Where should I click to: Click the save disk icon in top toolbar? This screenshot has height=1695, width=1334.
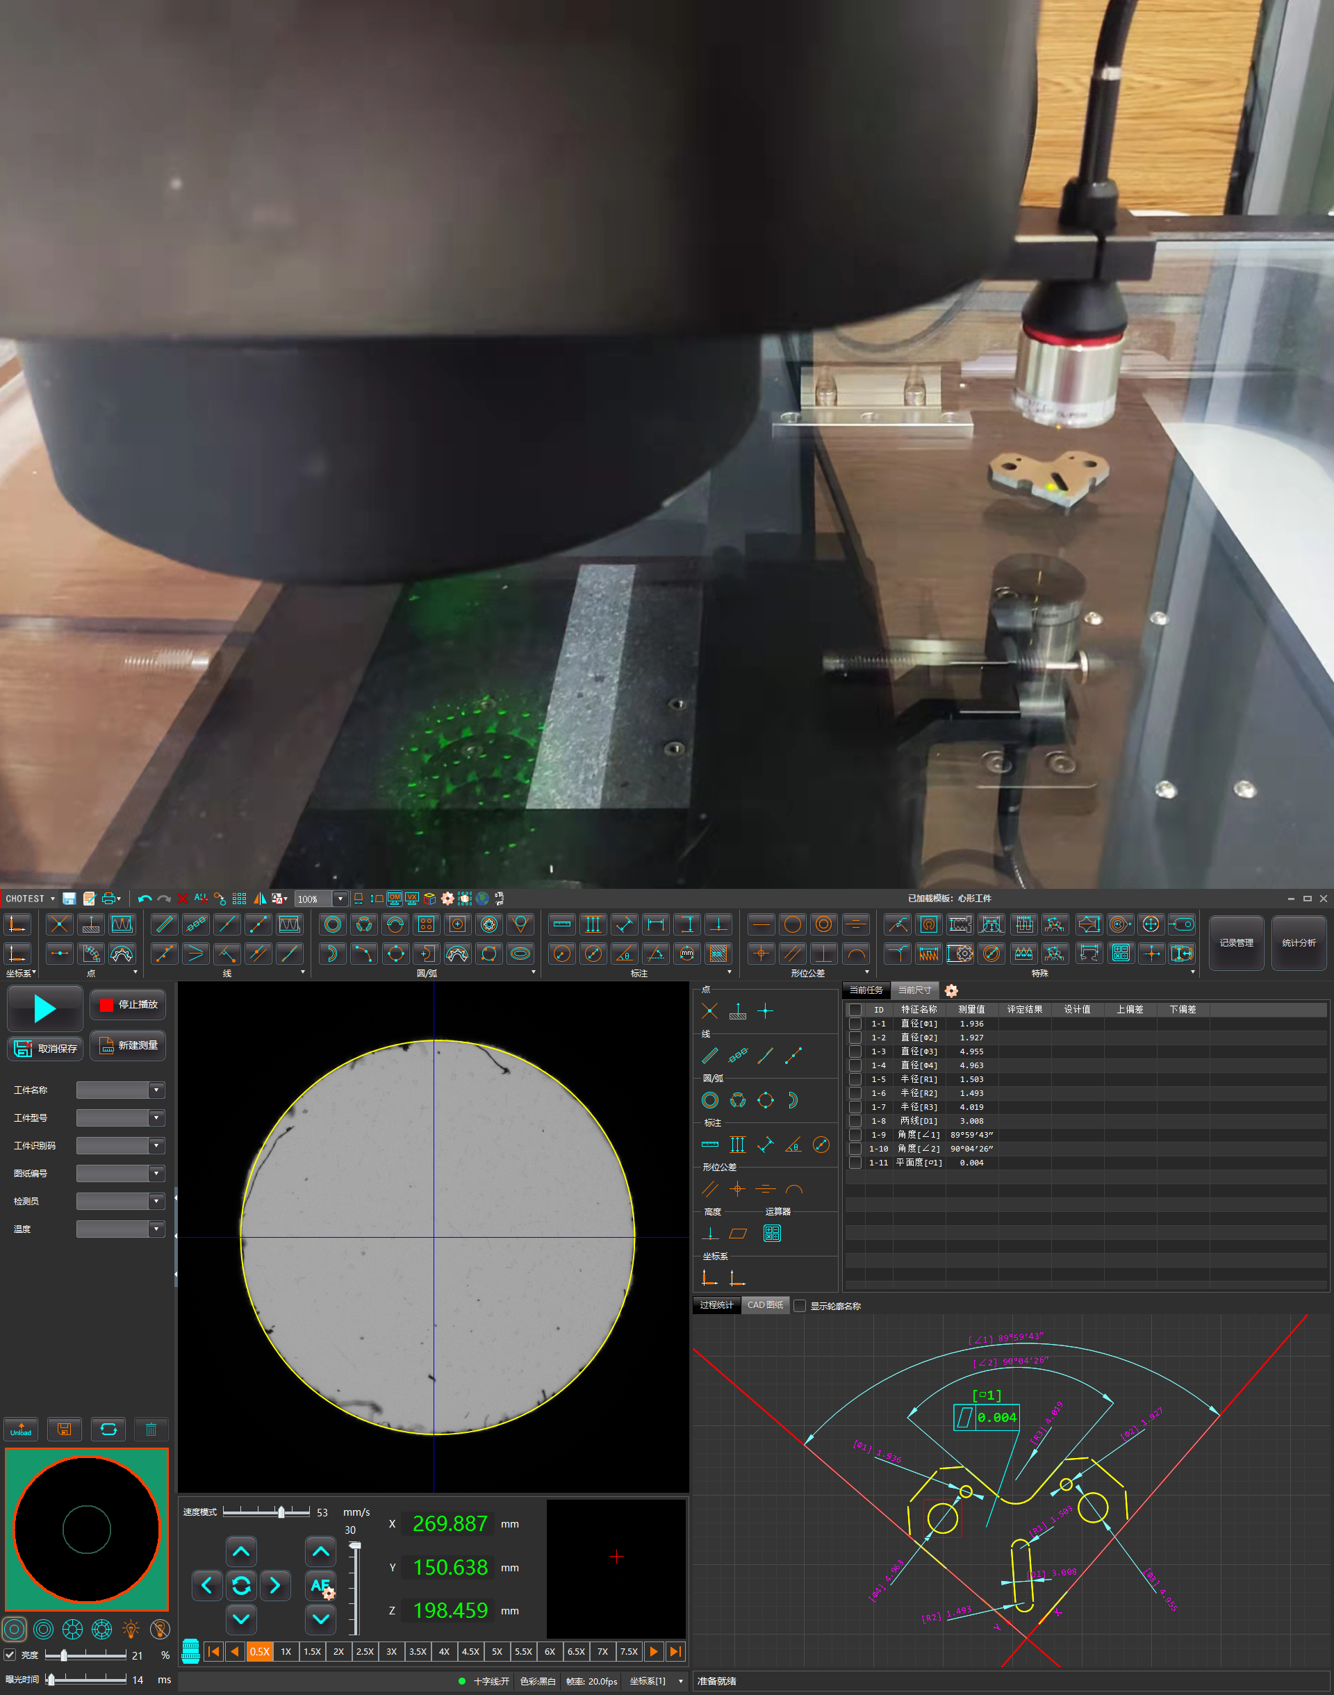[69, 899]
